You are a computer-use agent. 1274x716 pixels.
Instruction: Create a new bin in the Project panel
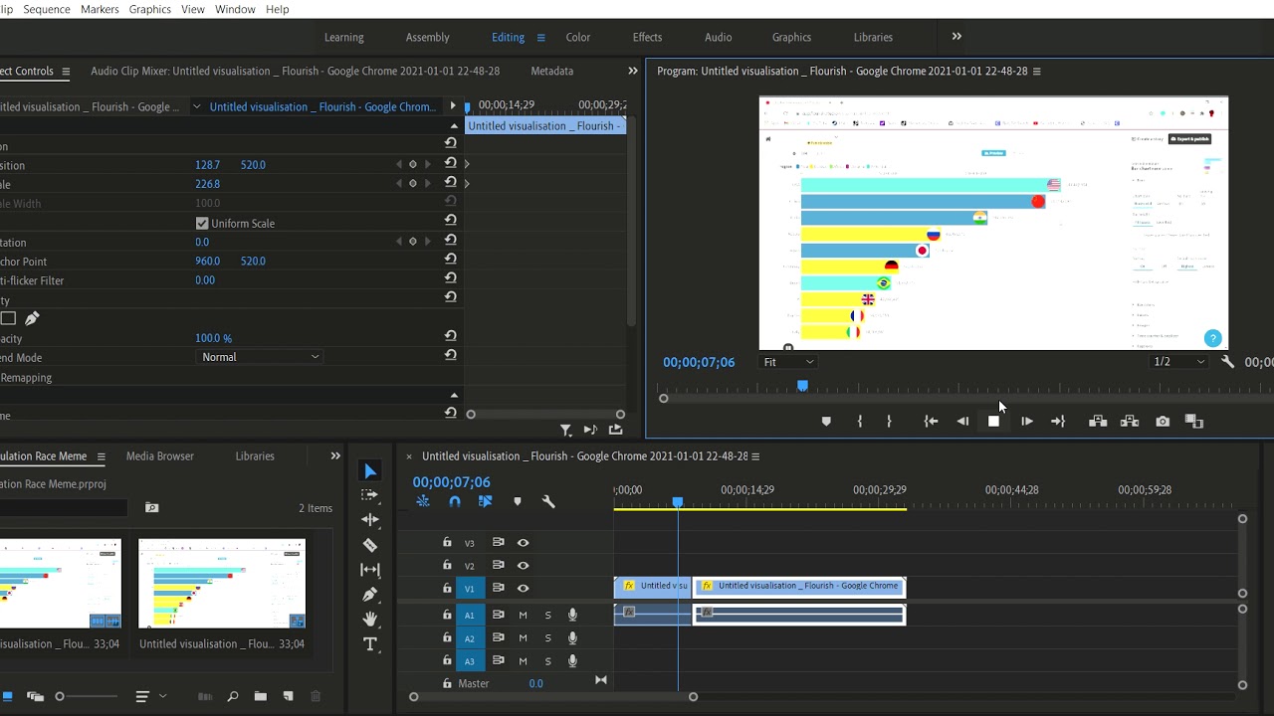point(260,696)
